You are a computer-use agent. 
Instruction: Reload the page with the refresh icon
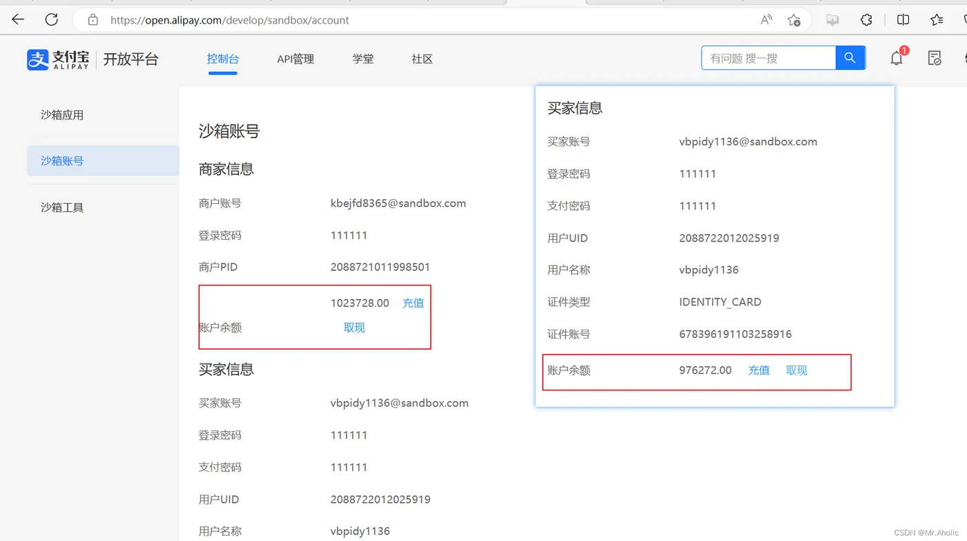click(x=52, y=19)
